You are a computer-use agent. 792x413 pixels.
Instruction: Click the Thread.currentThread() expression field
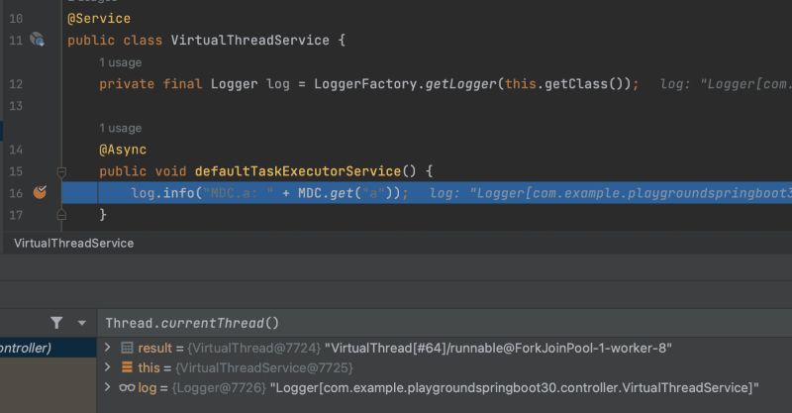(x=445, y=323)
